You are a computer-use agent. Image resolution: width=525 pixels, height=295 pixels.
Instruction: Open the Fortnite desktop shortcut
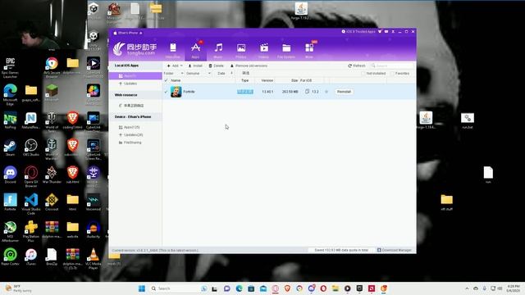10,202
